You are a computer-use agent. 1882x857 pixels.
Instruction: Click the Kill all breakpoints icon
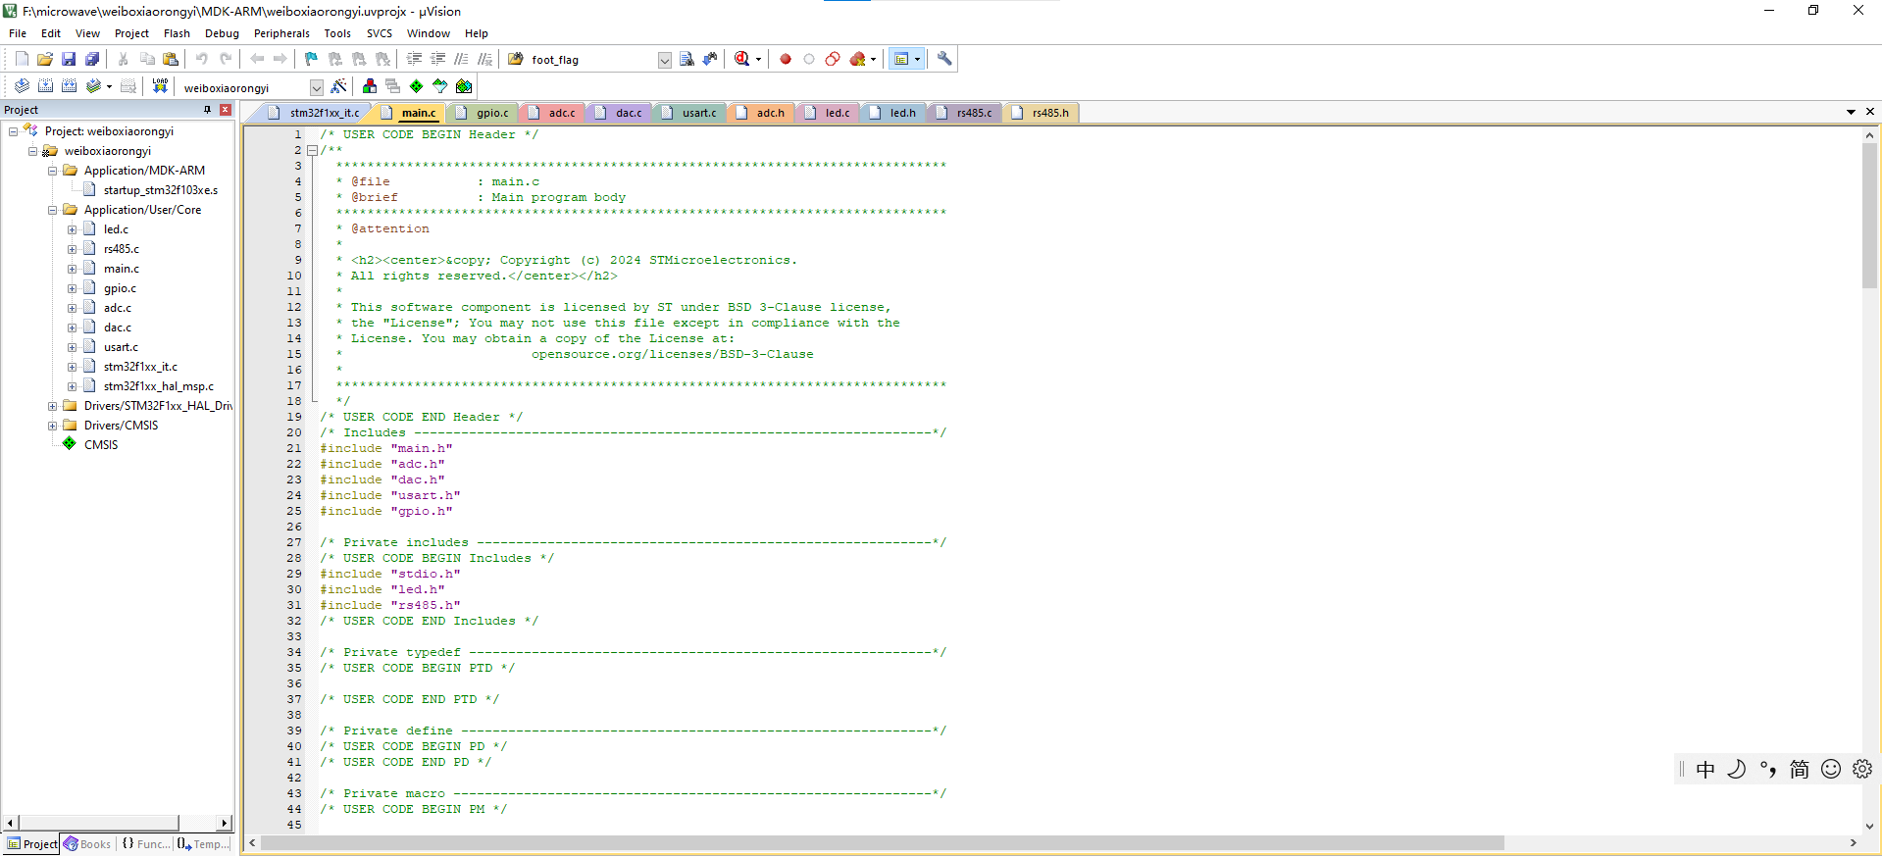(x=858, y=59)
